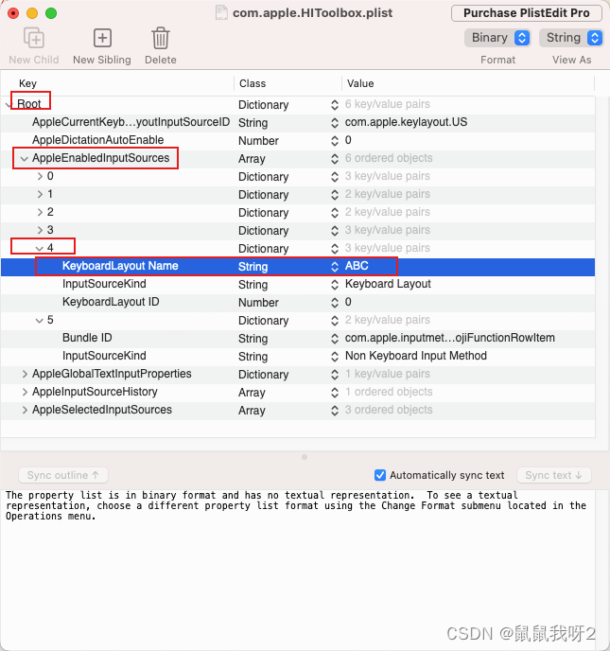This screenshot has height=651, width=610.
Task: Collapse the Root node
Action: [x=9, y=104]
